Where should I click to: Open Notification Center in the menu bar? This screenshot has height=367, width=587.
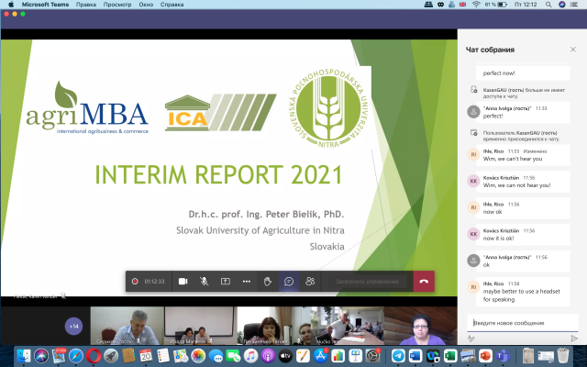(x=574, y=5)
